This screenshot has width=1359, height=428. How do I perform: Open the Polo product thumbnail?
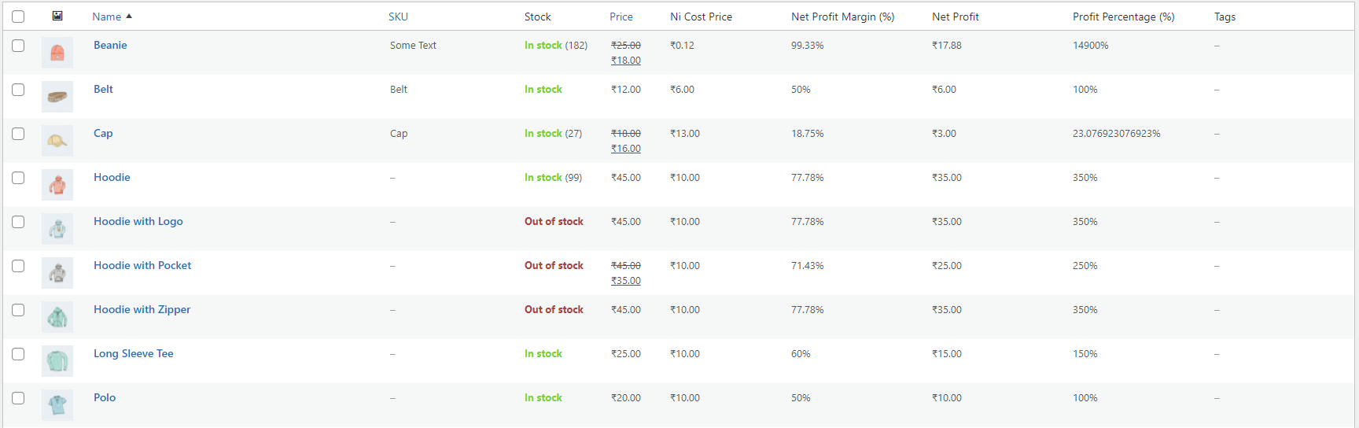pos(57,405)
